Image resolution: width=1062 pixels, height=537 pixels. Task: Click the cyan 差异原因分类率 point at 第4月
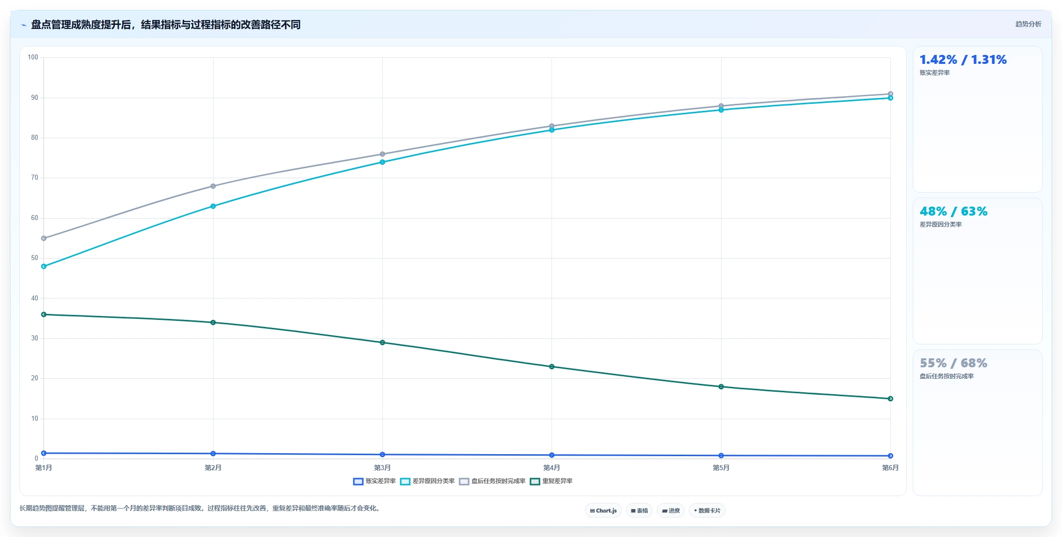[551, 130]
